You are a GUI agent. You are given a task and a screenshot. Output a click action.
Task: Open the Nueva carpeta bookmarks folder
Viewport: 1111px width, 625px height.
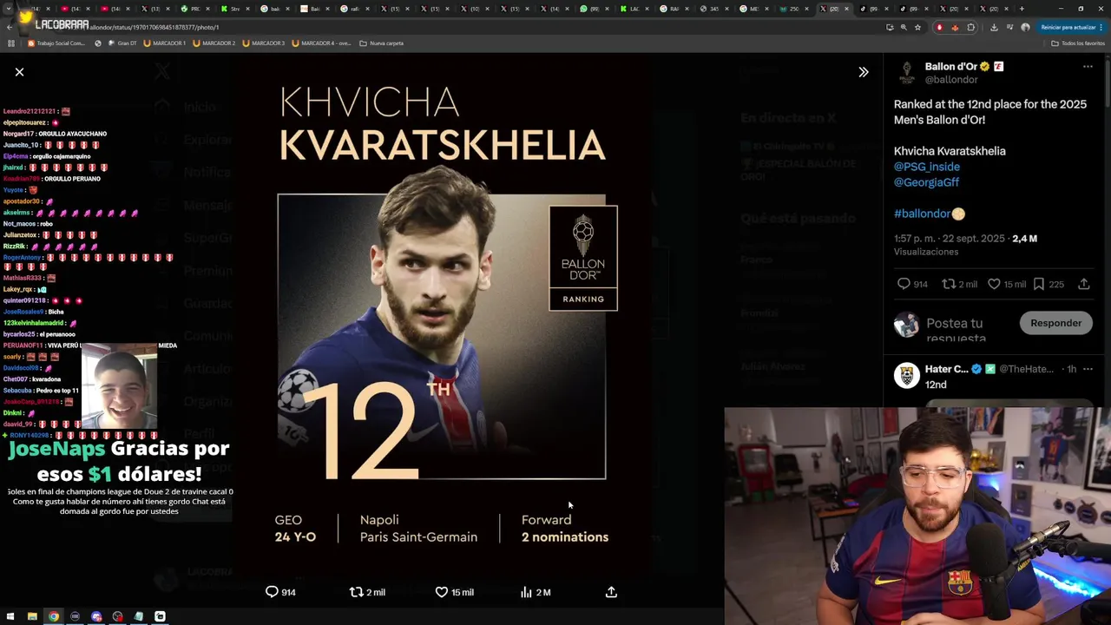pyautogui.click(x=381, y=43)
